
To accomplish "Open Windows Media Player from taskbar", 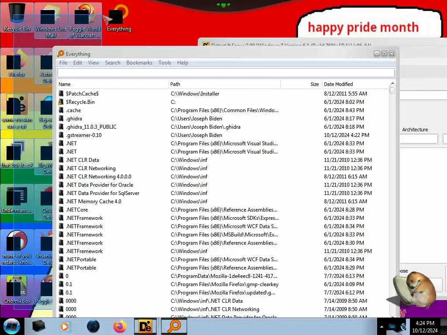I will (x=65, y=326).
